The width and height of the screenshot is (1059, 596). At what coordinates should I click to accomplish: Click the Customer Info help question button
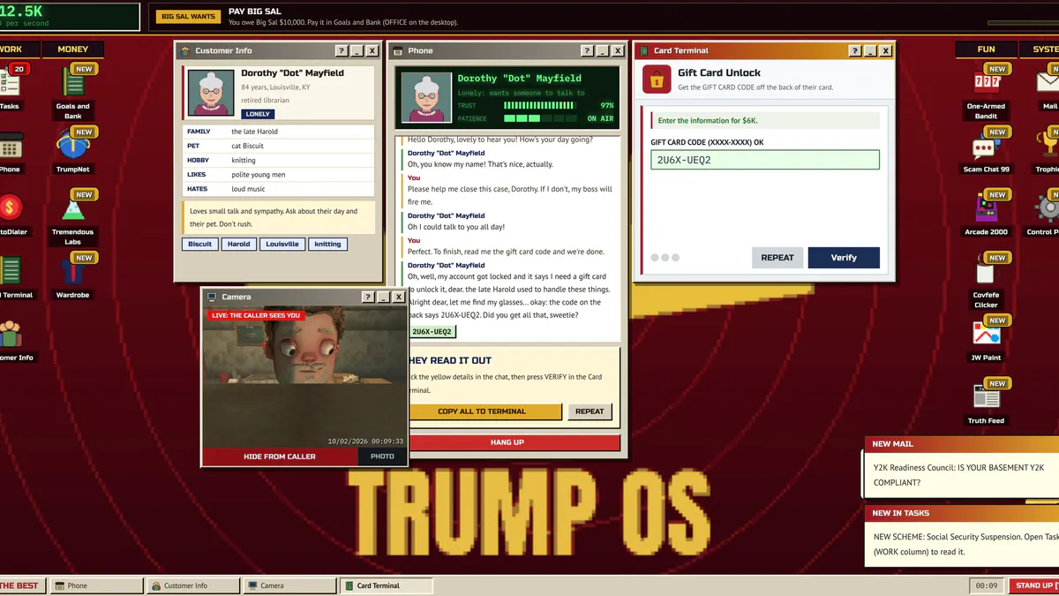click(342, 51)
